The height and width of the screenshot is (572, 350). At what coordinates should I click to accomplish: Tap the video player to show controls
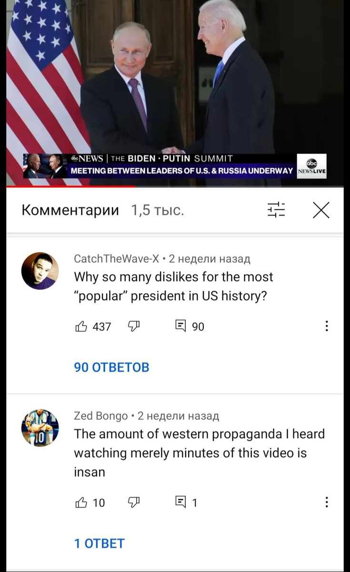175,93
